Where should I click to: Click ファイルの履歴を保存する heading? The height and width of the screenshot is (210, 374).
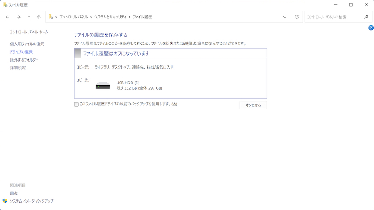tap(101, 35)
